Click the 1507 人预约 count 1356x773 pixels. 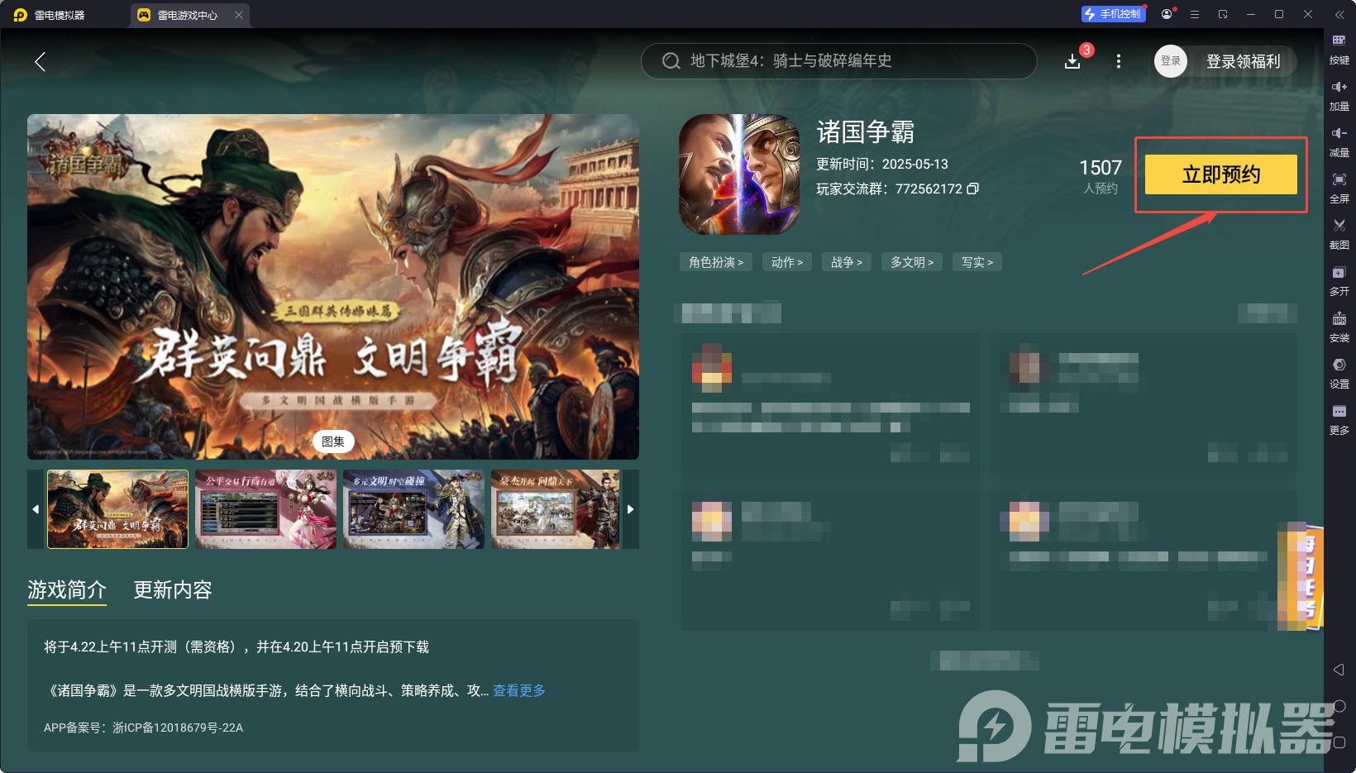(1101, 176)
